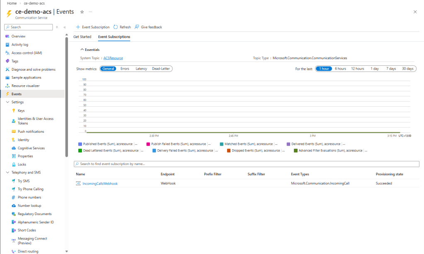Image resolution: width=424 pixels, height=254 pixels.
Task: Click Published Events legend color swatch
Action: pos(80,144)
